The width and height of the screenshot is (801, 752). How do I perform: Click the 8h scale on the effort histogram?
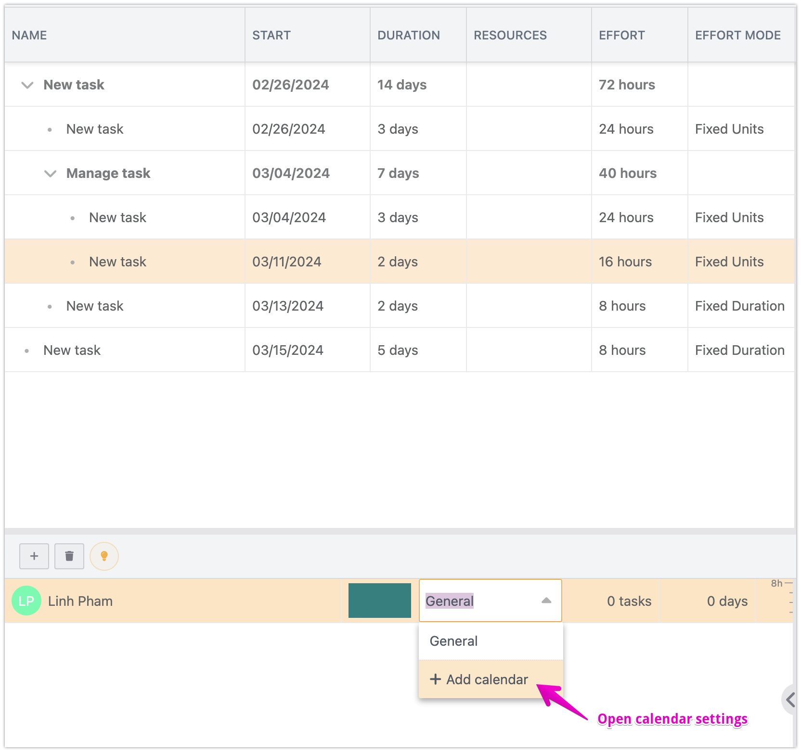776,584
